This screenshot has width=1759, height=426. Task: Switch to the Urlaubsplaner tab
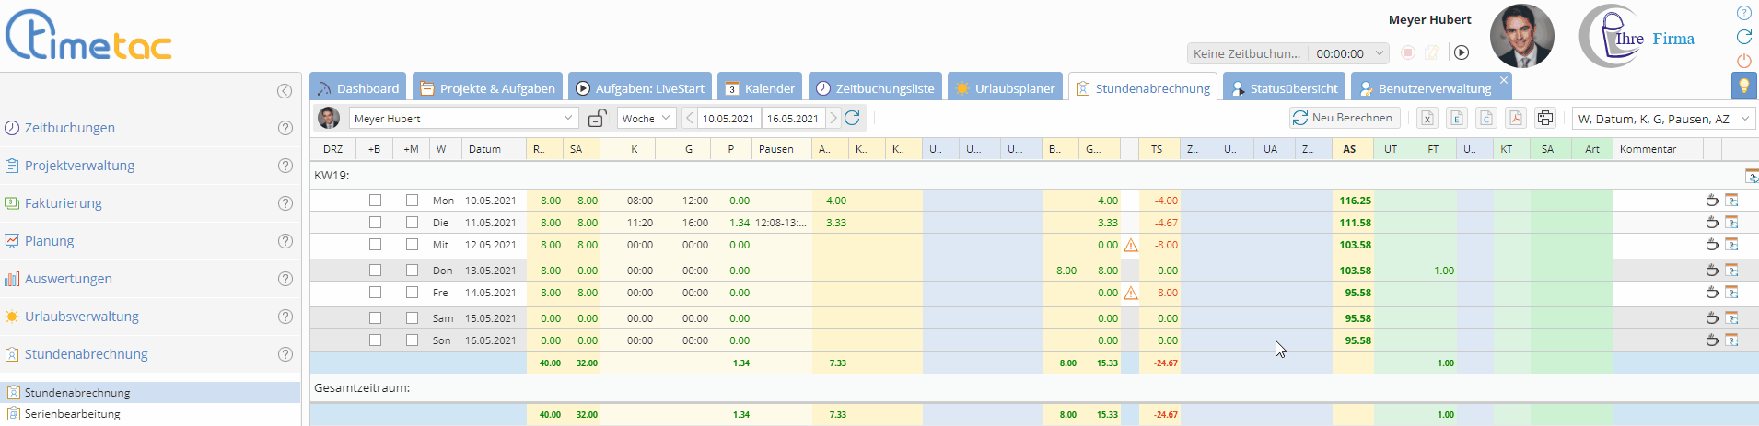(x=1005, y=88)
